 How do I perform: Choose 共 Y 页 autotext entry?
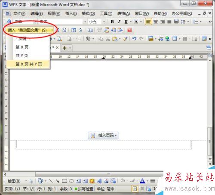pos(28,56)
